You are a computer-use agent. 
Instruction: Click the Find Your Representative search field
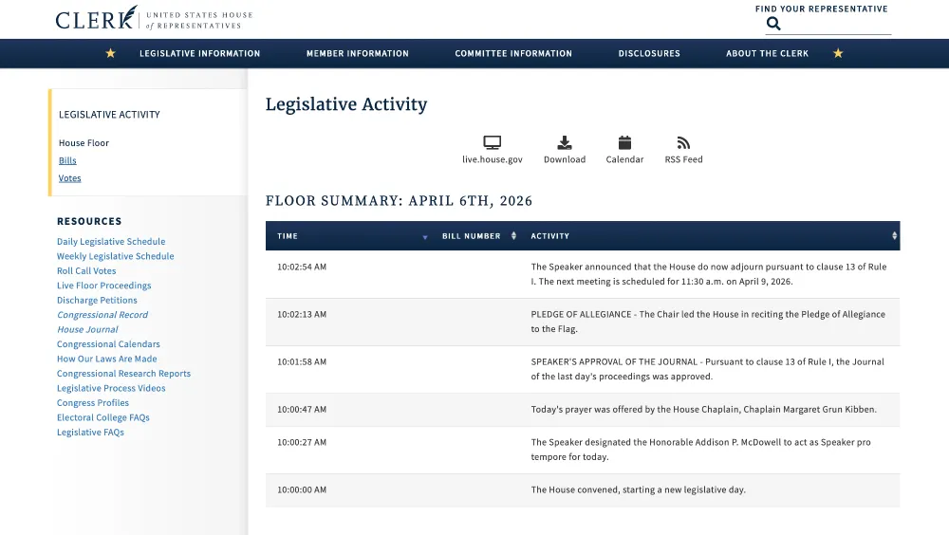tap(837, 25)
